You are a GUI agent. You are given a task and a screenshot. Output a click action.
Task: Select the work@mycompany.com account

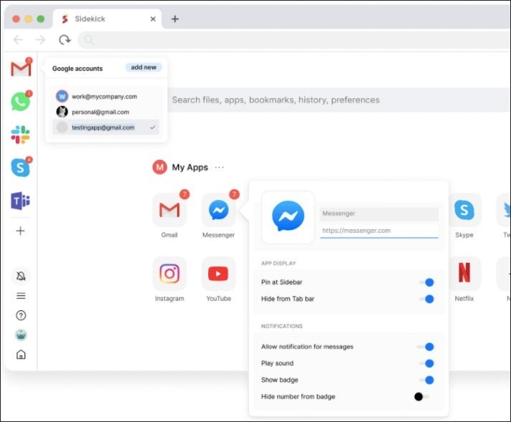click(104, 96)
